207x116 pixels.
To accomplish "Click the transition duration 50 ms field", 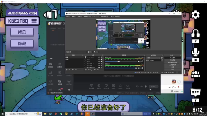I will coord(155,60).
